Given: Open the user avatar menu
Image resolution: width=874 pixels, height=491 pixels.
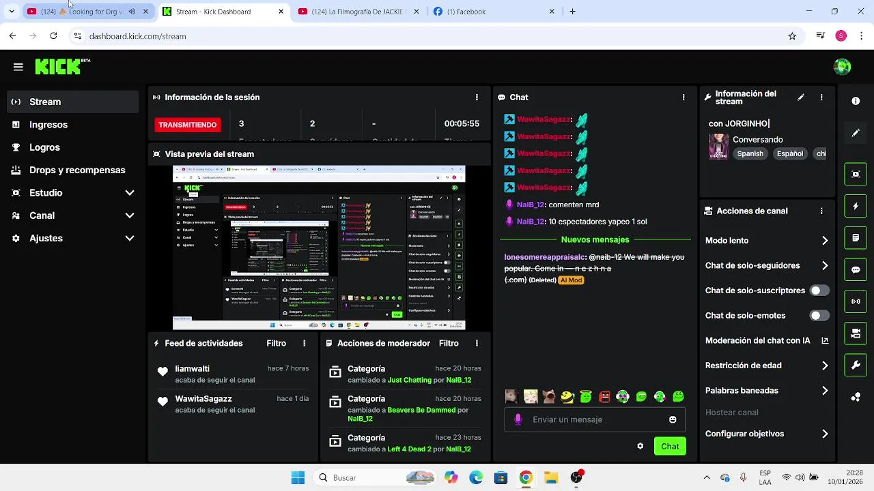Looking at the screenshot, I should pos(842,67).
